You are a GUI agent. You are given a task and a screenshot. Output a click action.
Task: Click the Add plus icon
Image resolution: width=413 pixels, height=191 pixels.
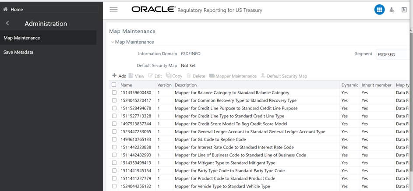(114, 75)
